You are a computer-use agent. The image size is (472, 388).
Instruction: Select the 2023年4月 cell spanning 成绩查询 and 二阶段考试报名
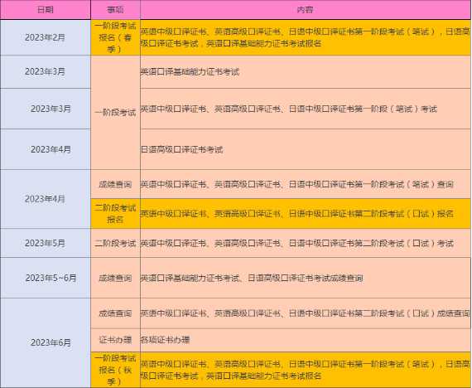click(x=46, y=199)
